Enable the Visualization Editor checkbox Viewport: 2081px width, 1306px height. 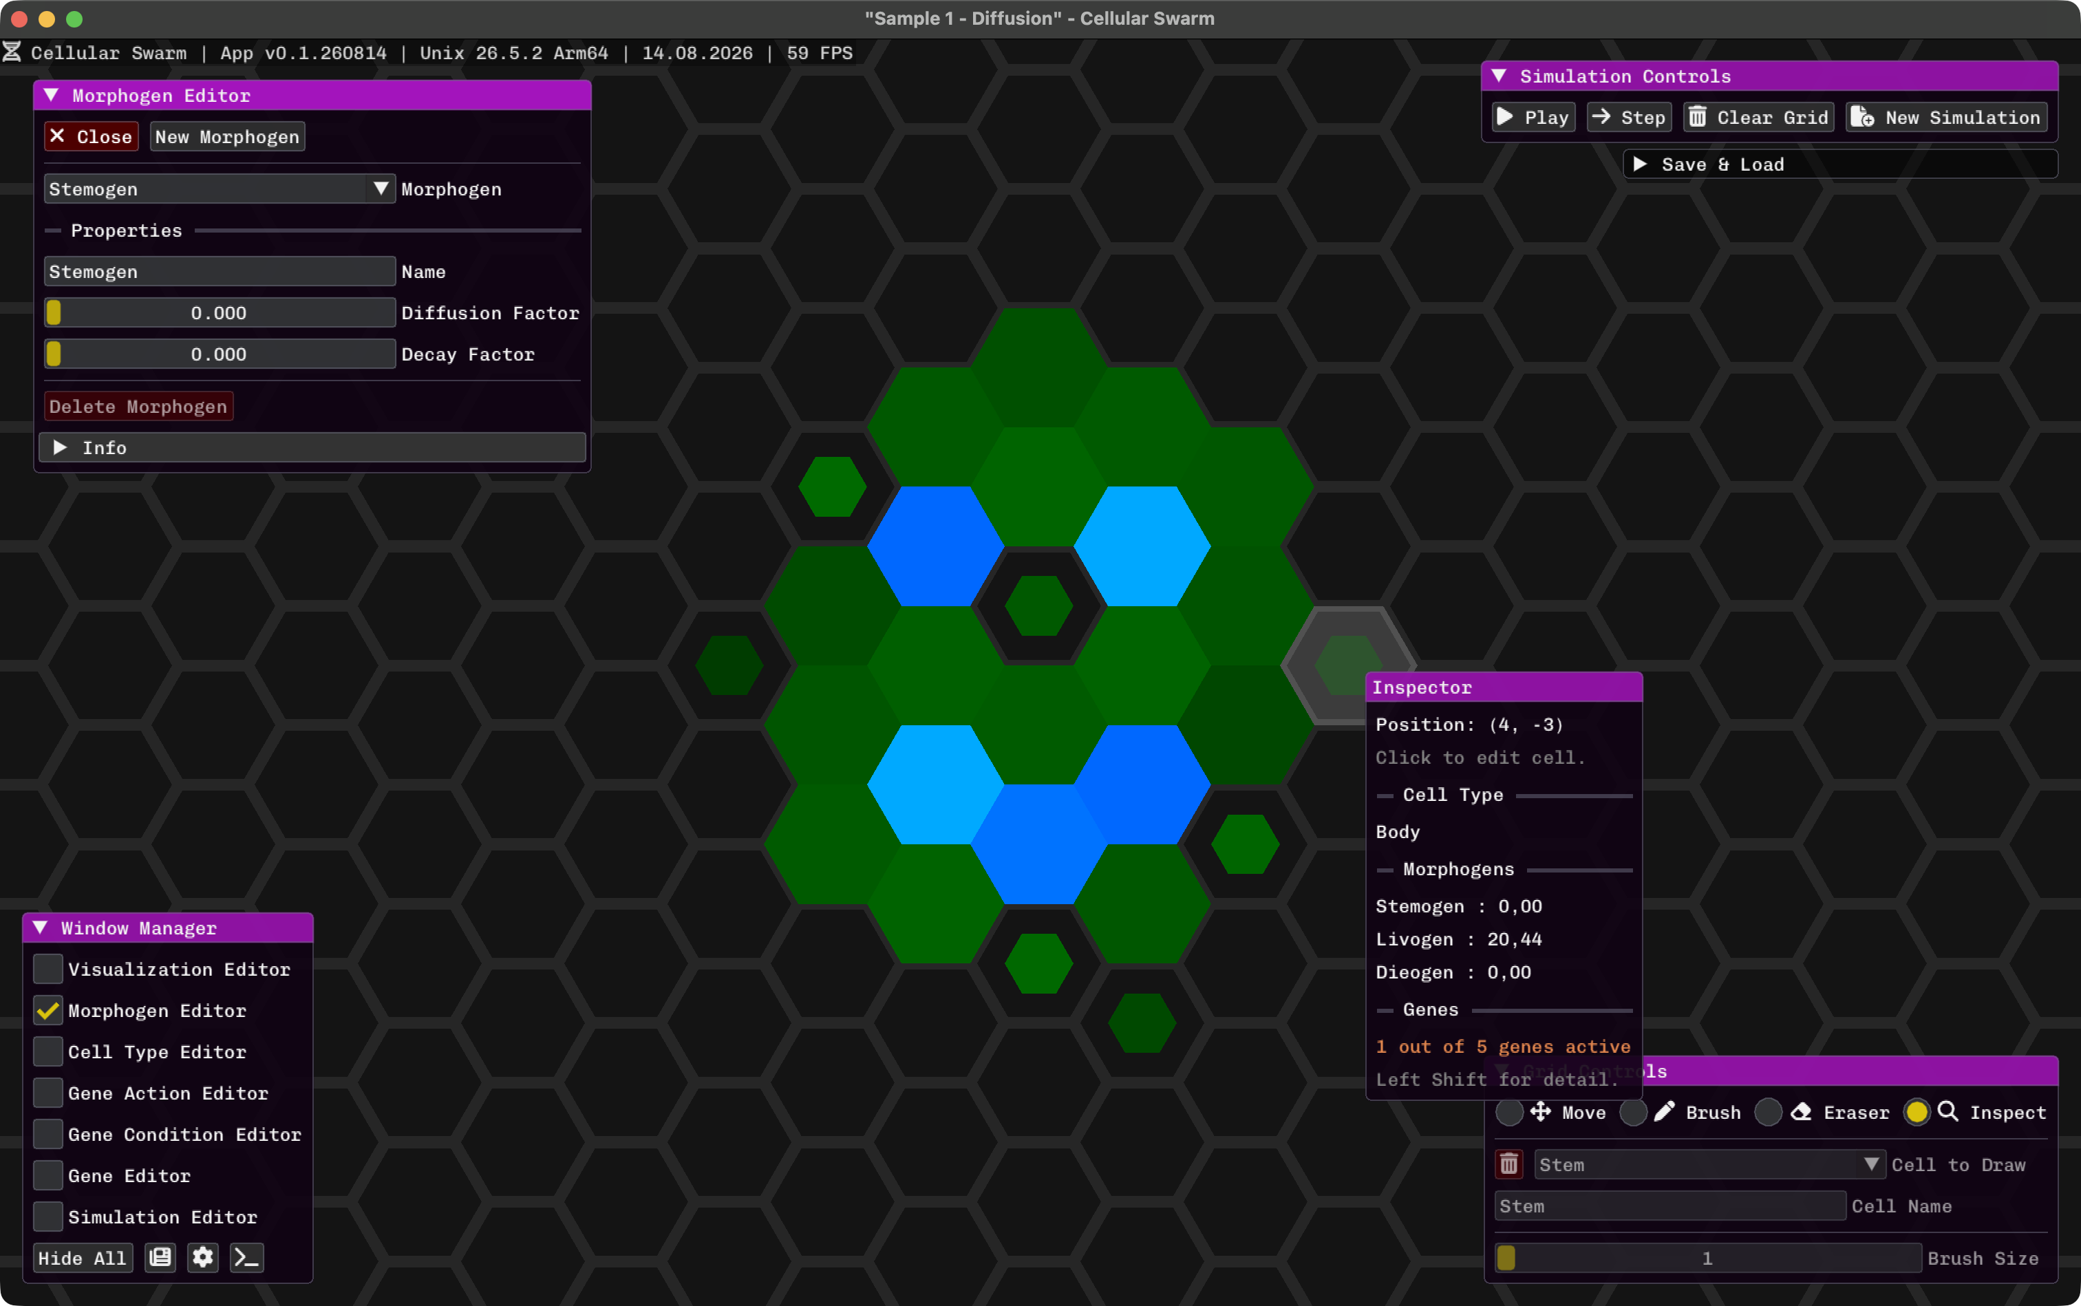coord(48,969)
